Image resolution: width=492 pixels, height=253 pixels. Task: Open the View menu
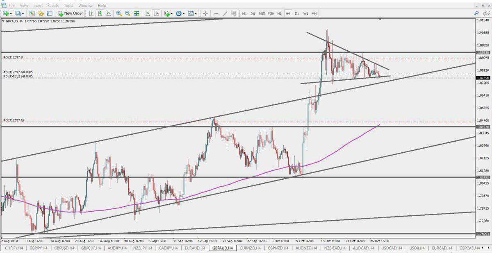click(24, 6)
